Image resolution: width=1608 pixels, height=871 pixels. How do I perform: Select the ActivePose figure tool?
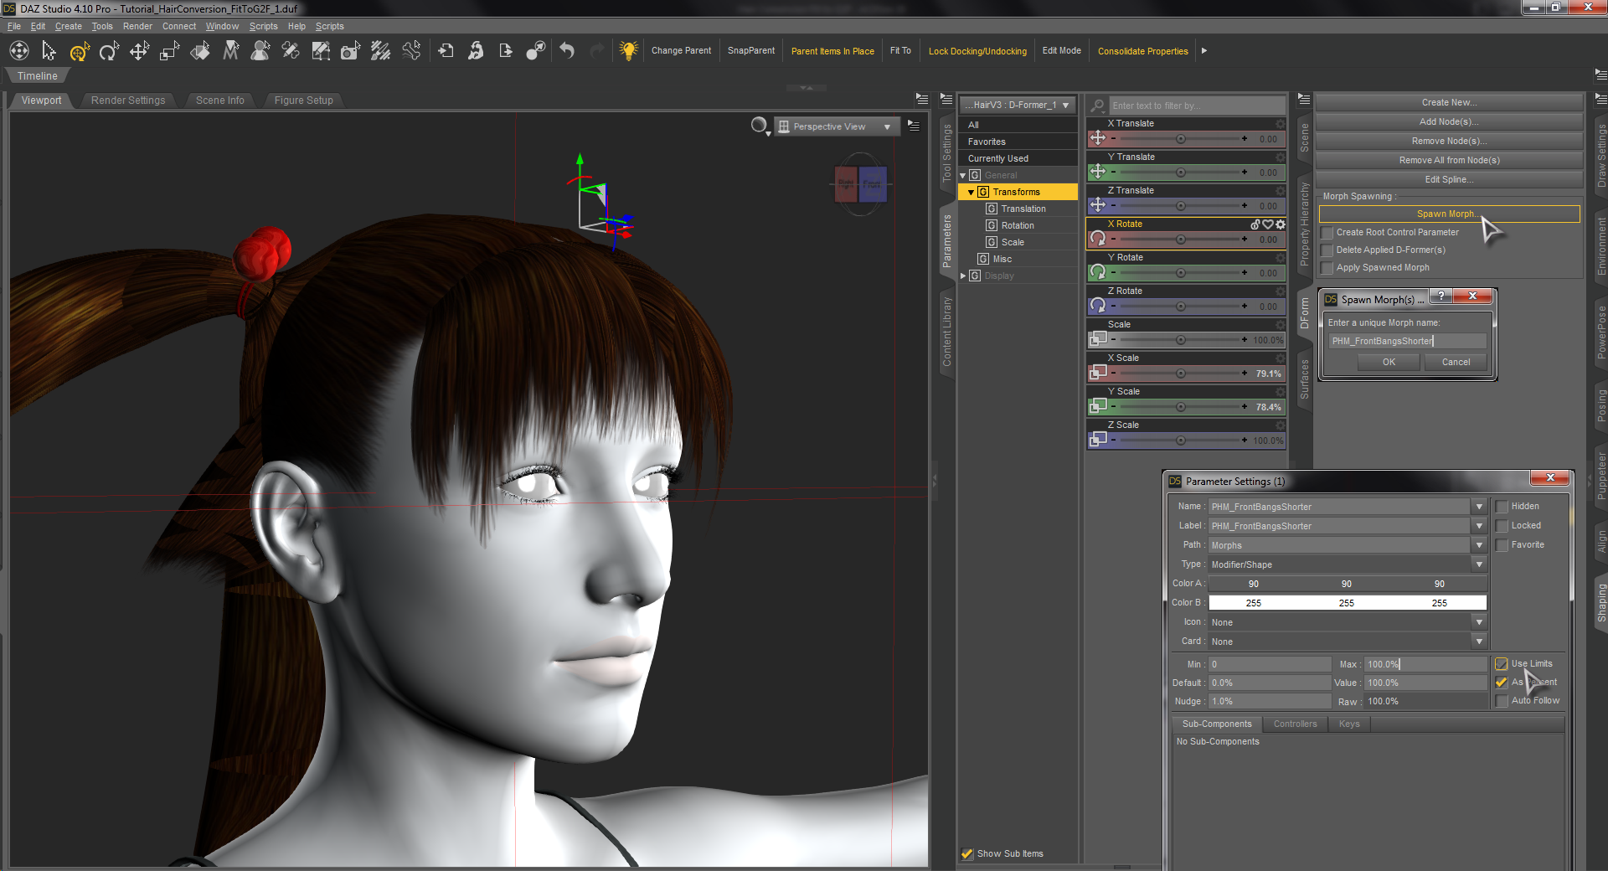click(x=260, y=51)
